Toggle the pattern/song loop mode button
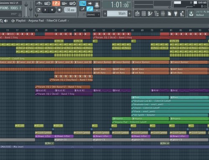 pyautogui.click(x=38, y=10)
